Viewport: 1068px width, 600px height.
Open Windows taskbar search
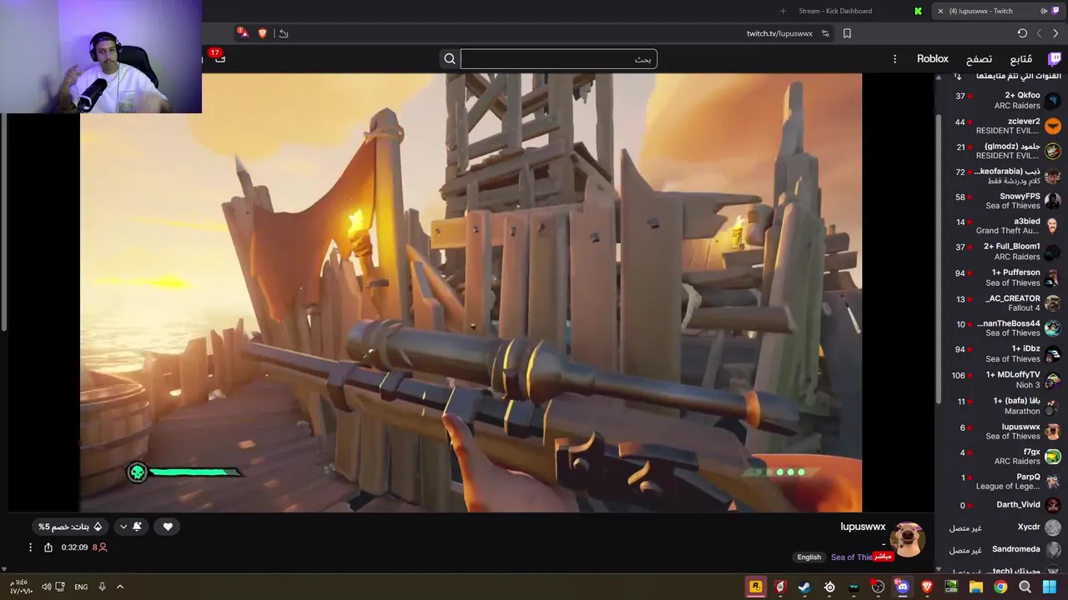(x=1025, y=587)
